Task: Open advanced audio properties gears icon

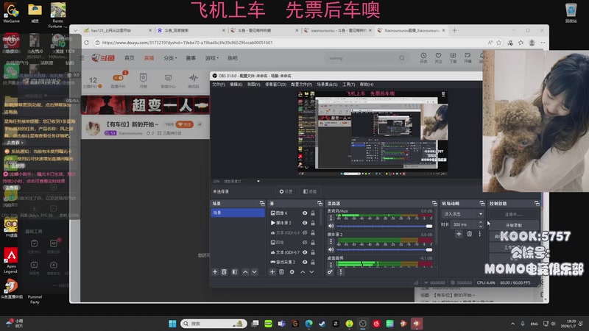Action: point(330,271)
